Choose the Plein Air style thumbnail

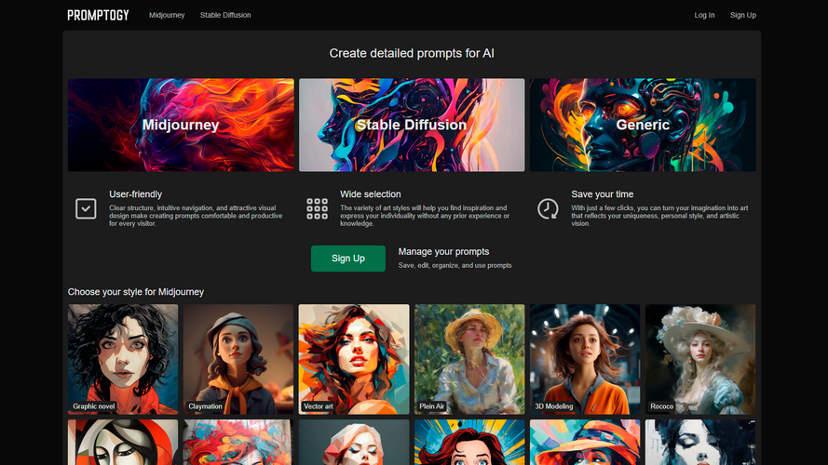pos(469,359)
